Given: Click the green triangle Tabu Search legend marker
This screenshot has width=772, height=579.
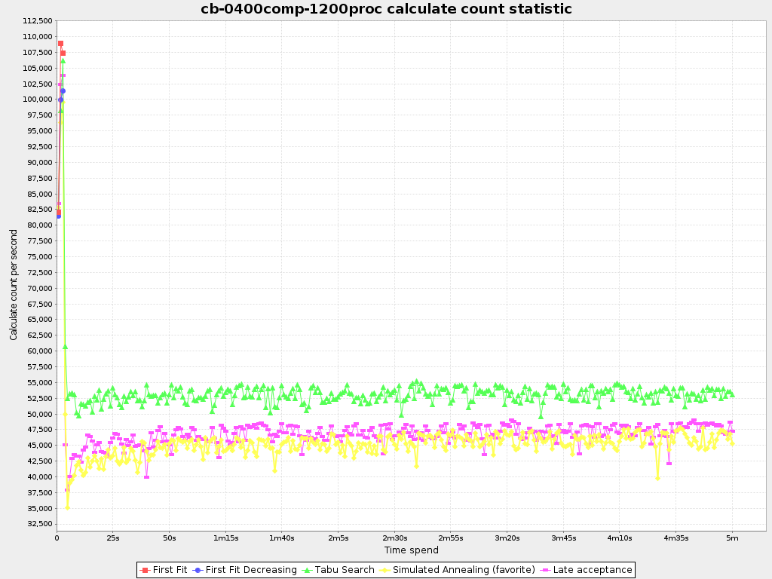Looking at the screenshot, I should (x=307, y=570).
